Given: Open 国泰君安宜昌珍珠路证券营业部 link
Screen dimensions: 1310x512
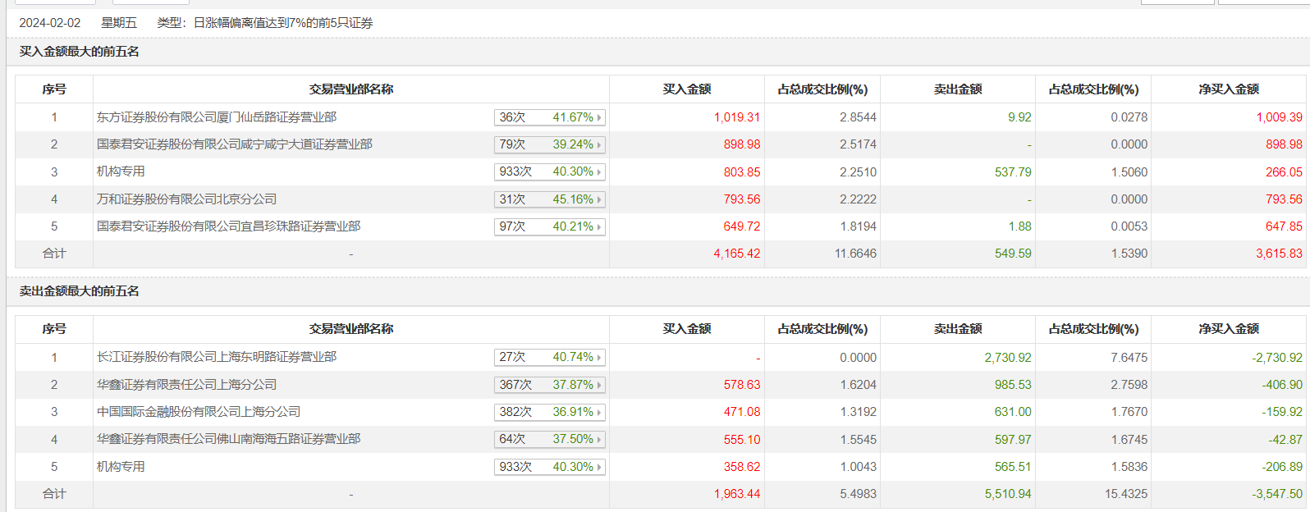Looking at the screenshot, I should 228,226.
